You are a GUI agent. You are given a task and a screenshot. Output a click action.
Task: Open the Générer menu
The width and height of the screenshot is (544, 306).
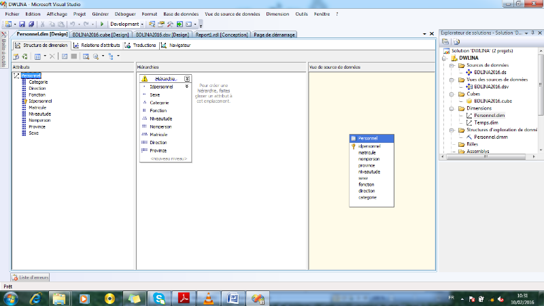pos(100,14)
